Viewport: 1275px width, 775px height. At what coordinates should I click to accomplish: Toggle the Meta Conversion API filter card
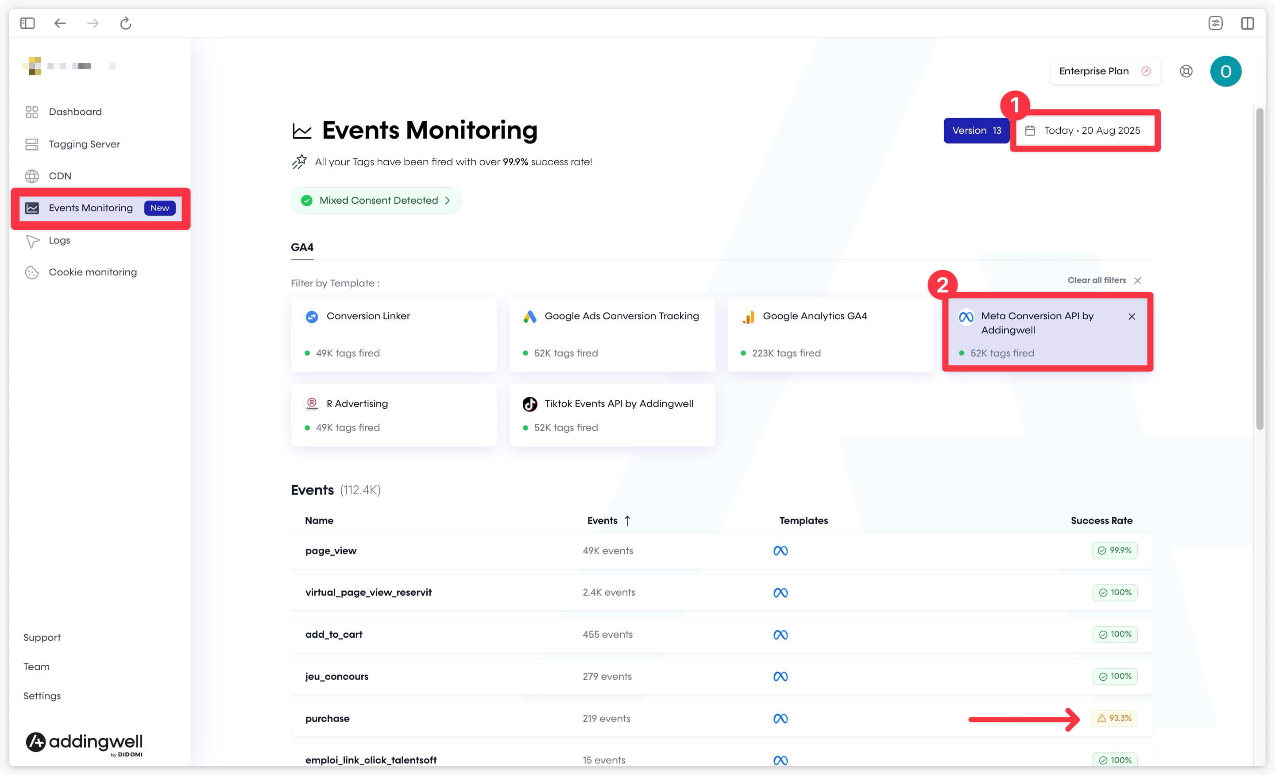[1047, 333]
